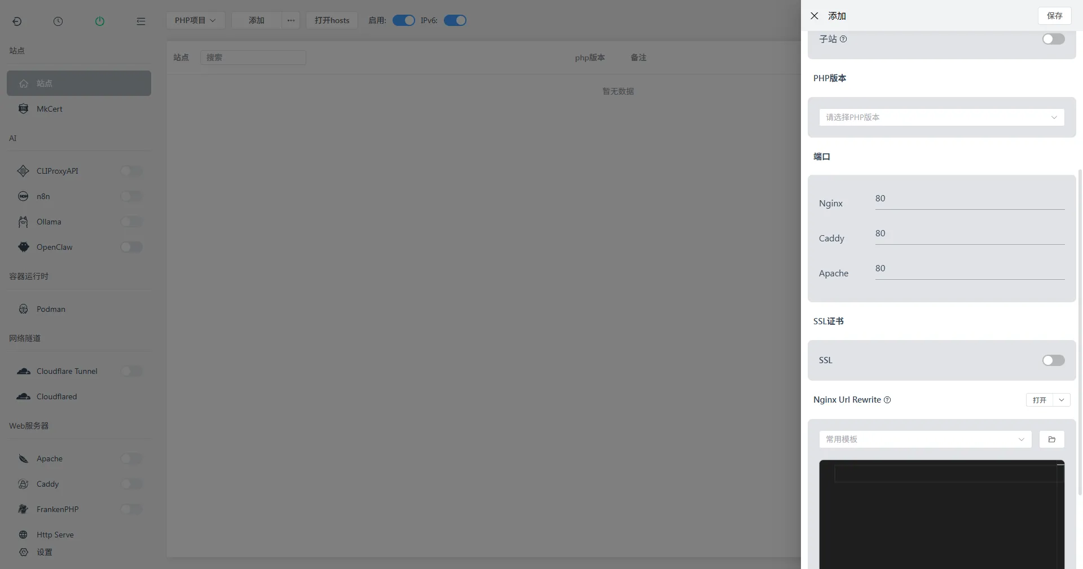
Task: Click the 打开hosts button
Action: tap(332, 20)
